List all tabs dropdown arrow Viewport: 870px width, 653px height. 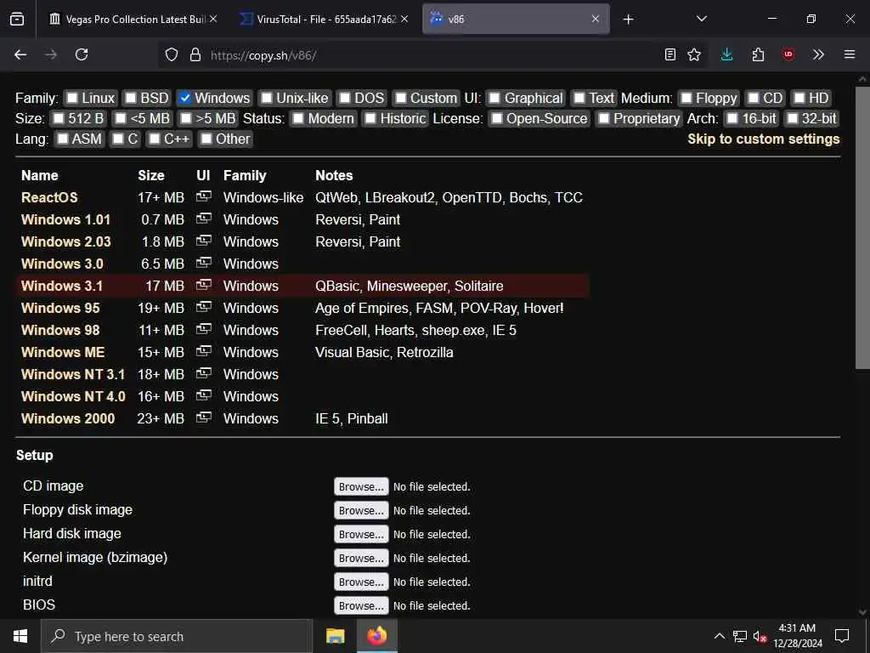click(x=701, y=19)
